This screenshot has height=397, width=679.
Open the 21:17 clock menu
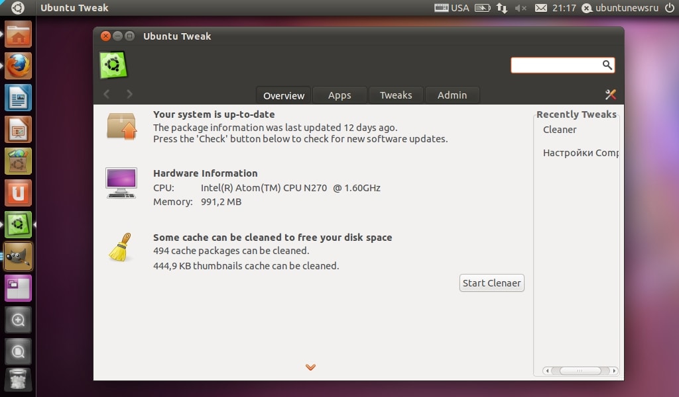[x=564, y=8]
